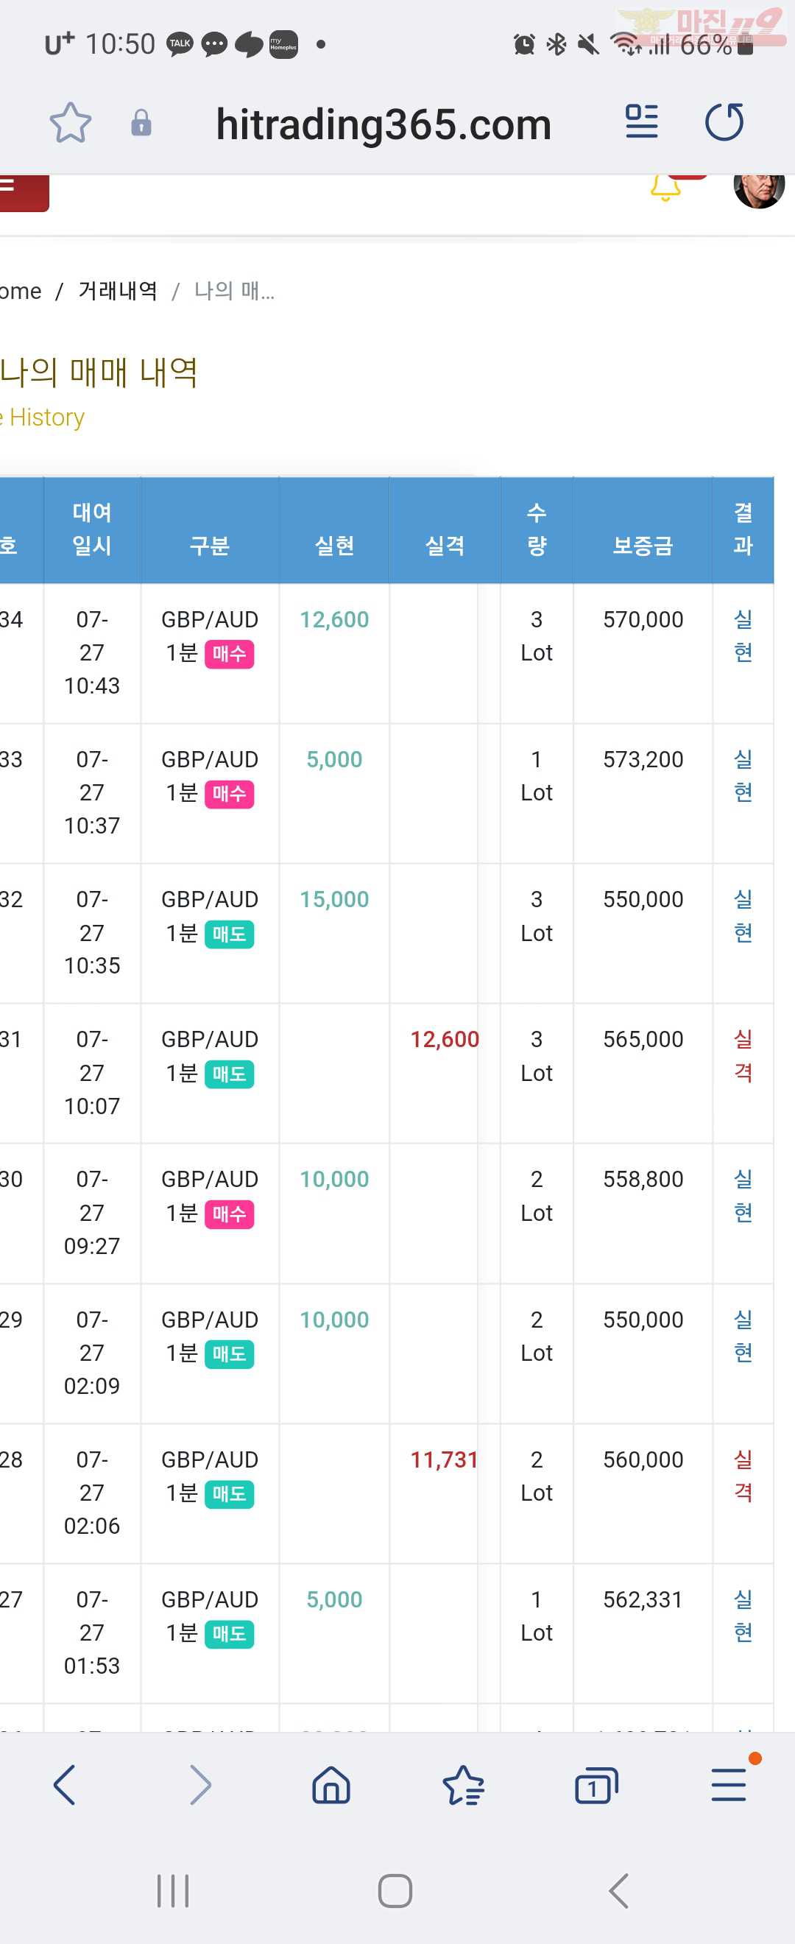Open the tab switcher showing 1 tab

(596, 1786)
